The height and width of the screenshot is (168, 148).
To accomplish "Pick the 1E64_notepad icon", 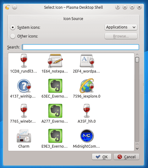I will pyautogui.click(x=55, y=61).
